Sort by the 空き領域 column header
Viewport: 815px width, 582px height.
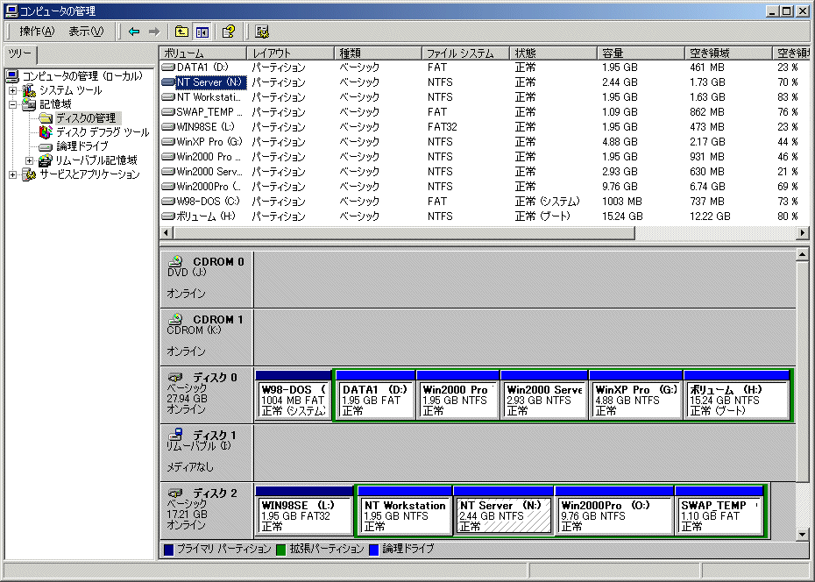(729, 53)
